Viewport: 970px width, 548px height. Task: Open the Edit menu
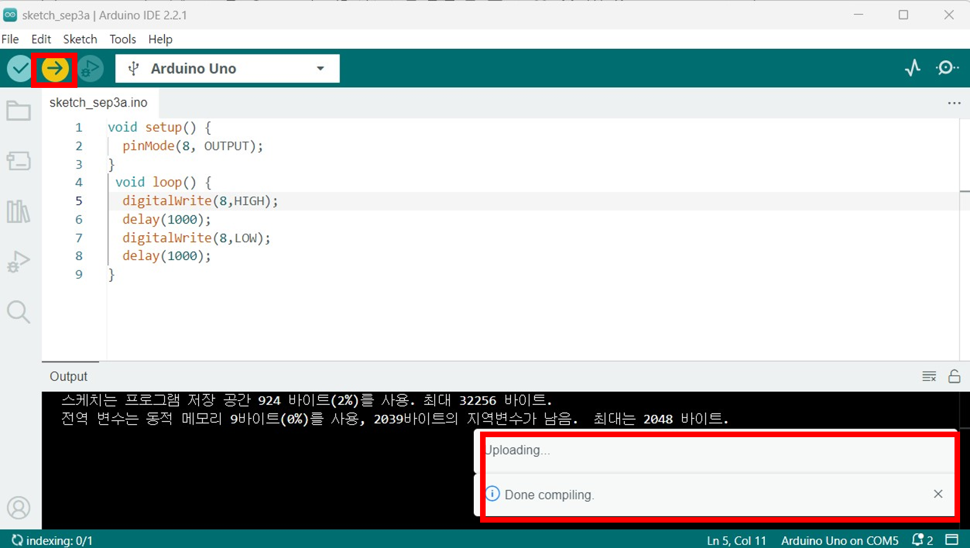[x=41, y=39]
